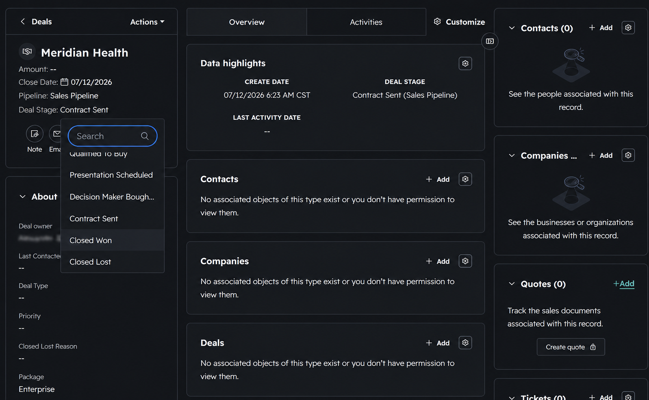Open the right sidebar Companies gear settings

coord(628,155)
